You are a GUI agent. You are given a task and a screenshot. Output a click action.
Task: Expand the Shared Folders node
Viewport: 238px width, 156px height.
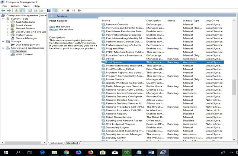tap(8, 29)
